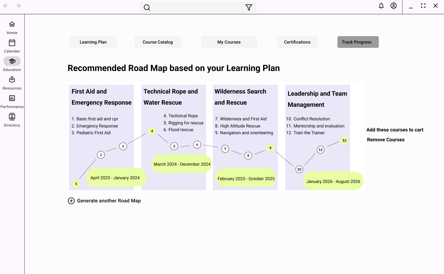
Task: Open the user account profile icon
Action: tap(394, 6)
